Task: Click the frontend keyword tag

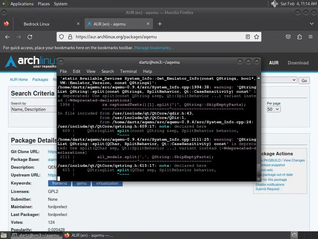Action: [59, 183]
